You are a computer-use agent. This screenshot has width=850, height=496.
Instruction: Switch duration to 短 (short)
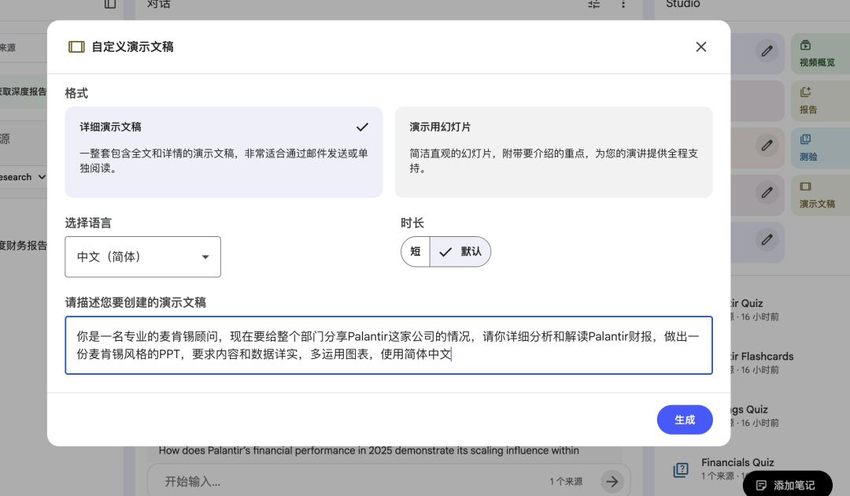[x=416, y=251]
